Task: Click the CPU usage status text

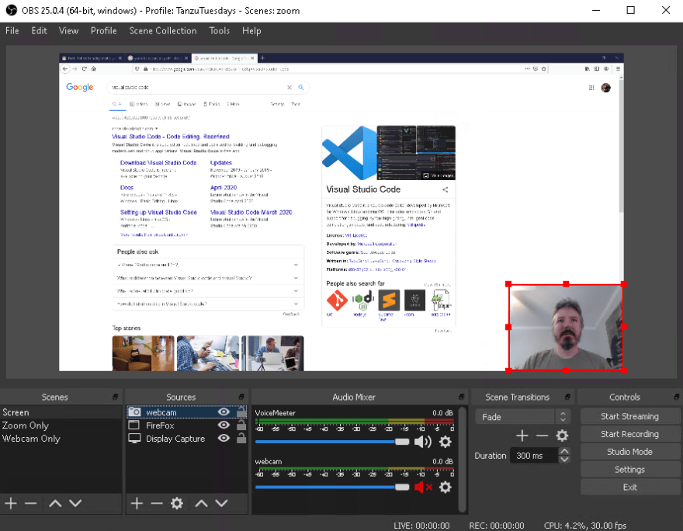Action: tap(585, 526)
